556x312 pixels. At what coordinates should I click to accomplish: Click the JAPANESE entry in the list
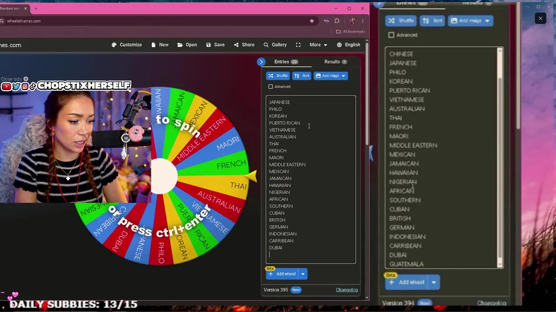coord(279,102)
